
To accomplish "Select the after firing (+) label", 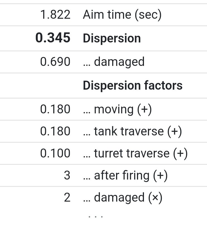I will point(125,176).
